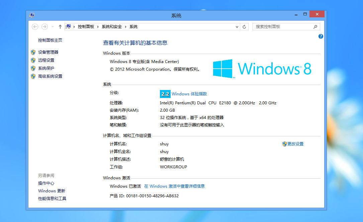Close the 系统 window
This screenshot has height=222, width=363.
tap(317, 14)
